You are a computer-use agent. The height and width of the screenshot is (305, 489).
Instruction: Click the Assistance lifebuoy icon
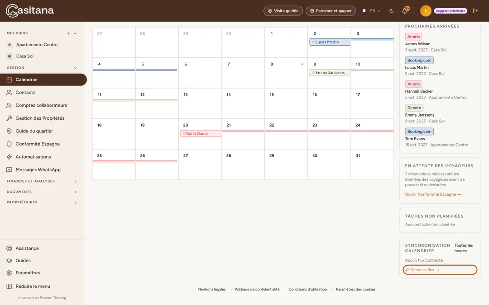9,249
